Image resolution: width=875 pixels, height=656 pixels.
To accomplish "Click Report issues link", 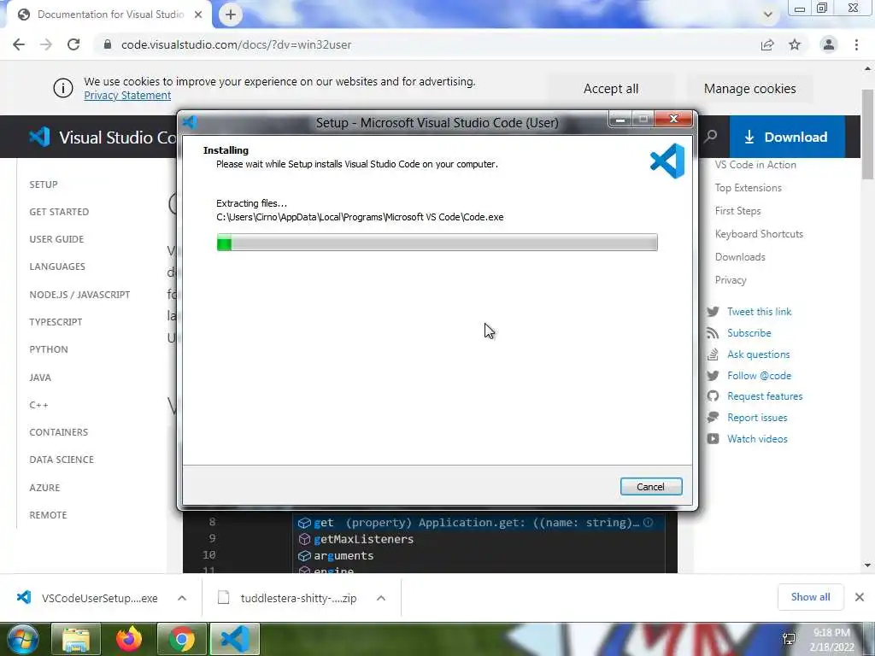I will point(757,418).
